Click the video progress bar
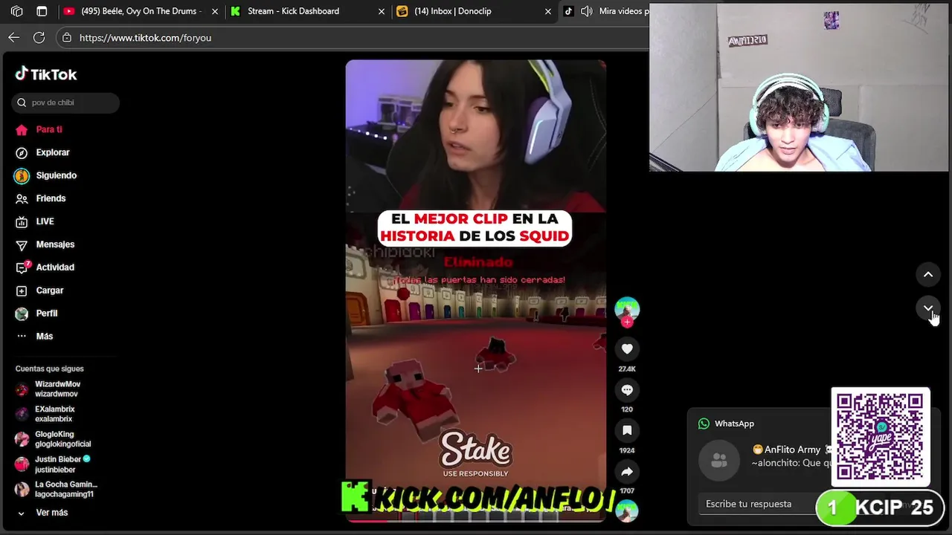This screenshot has height=535, width=952. (x=475, y=520)
